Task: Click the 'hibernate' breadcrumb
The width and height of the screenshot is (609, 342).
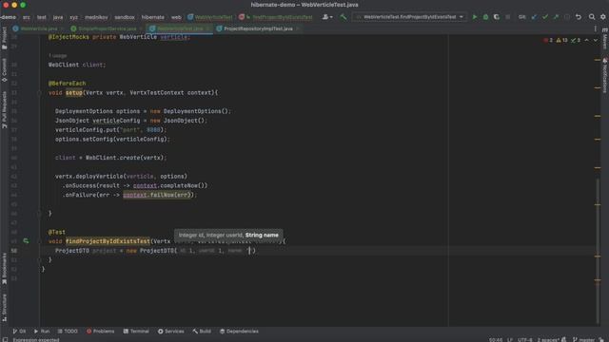Action: click(152, 17)
